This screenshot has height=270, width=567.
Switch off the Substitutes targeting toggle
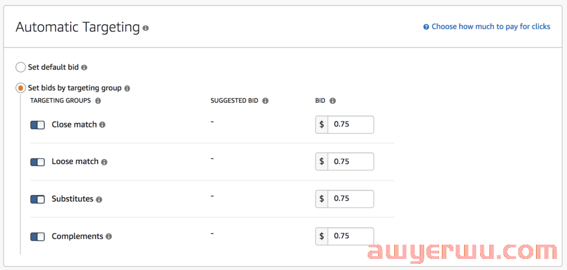pyautogui.click(x=38, y=199)
